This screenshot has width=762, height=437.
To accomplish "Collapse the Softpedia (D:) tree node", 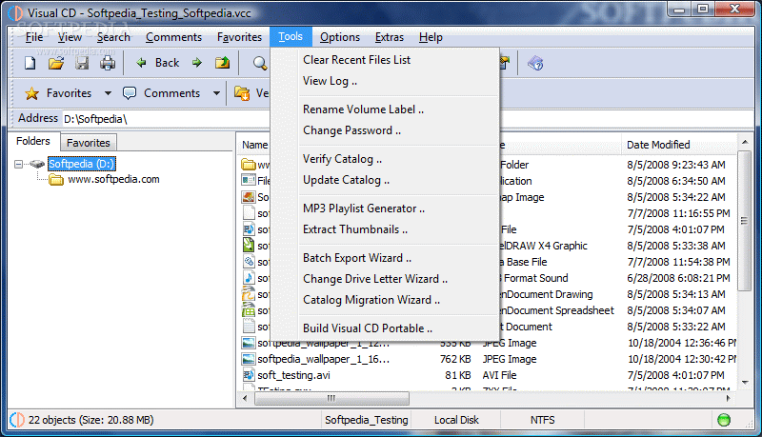I will (x=18, y=164).
